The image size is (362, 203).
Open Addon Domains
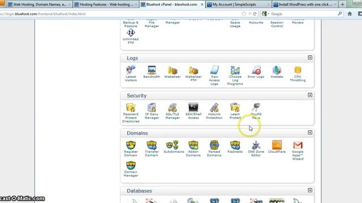[193, 148]
